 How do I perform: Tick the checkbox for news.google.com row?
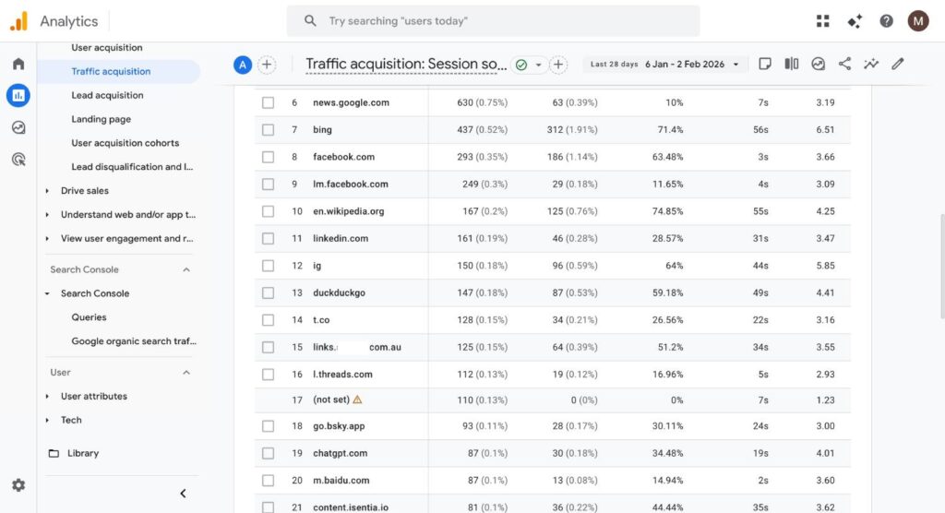point(268,102)
